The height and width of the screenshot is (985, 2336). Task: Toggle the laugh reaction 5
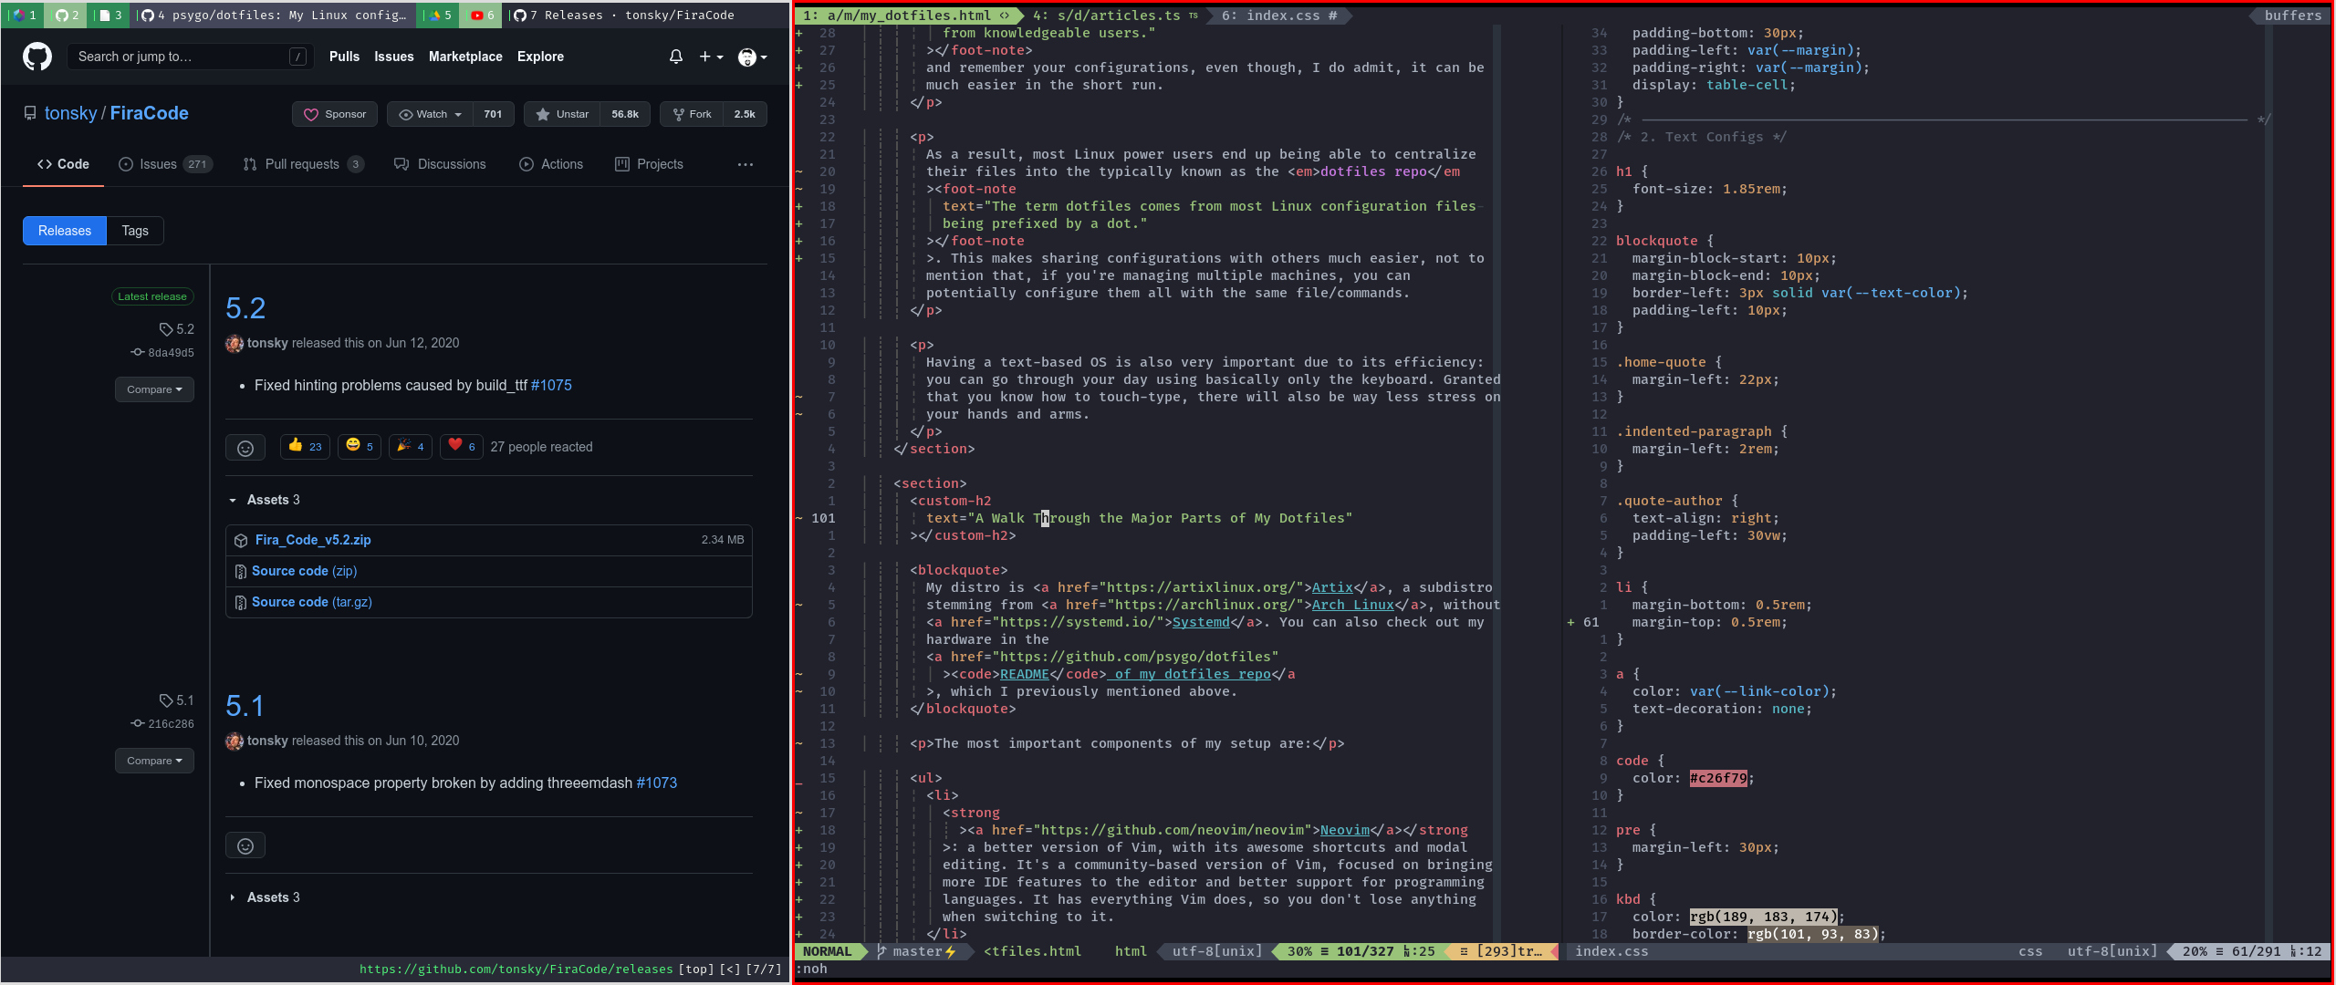pos(360,446)
